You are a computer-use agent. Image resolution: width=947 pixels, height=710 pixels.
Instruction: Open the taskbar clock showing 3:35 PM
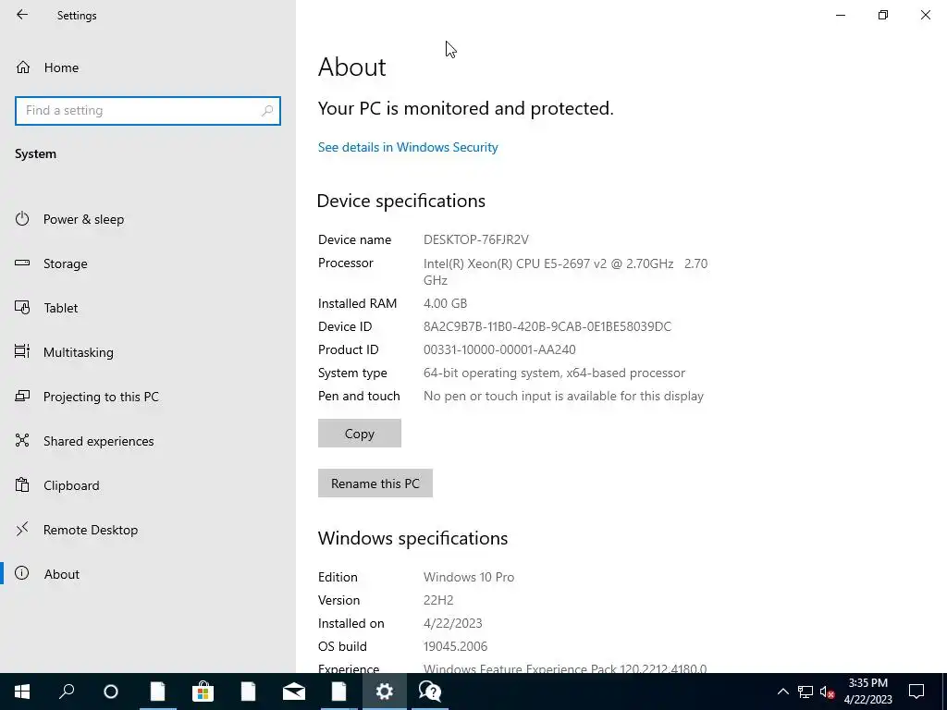point(867,692)
